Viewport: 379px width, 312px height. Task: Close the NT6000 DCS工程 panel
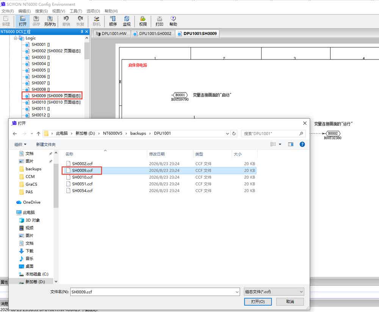[87, 32]
